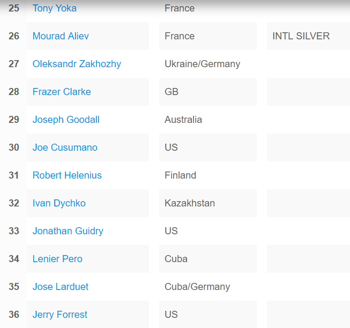This screenshot has width=350, height=328.
Task: Click the Finland country cell
Action: 180,175
